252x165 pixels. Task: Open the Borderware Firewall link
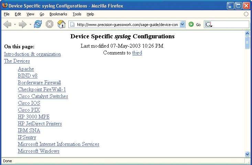tap(40, 82)
